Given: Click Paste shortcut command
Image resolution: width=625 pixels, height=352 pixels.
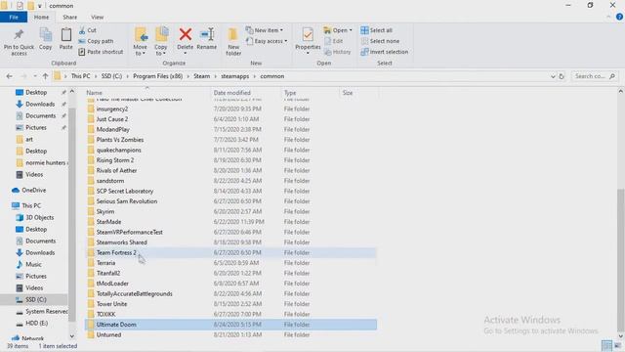Looking at the screenshot, I should point(101,52).
